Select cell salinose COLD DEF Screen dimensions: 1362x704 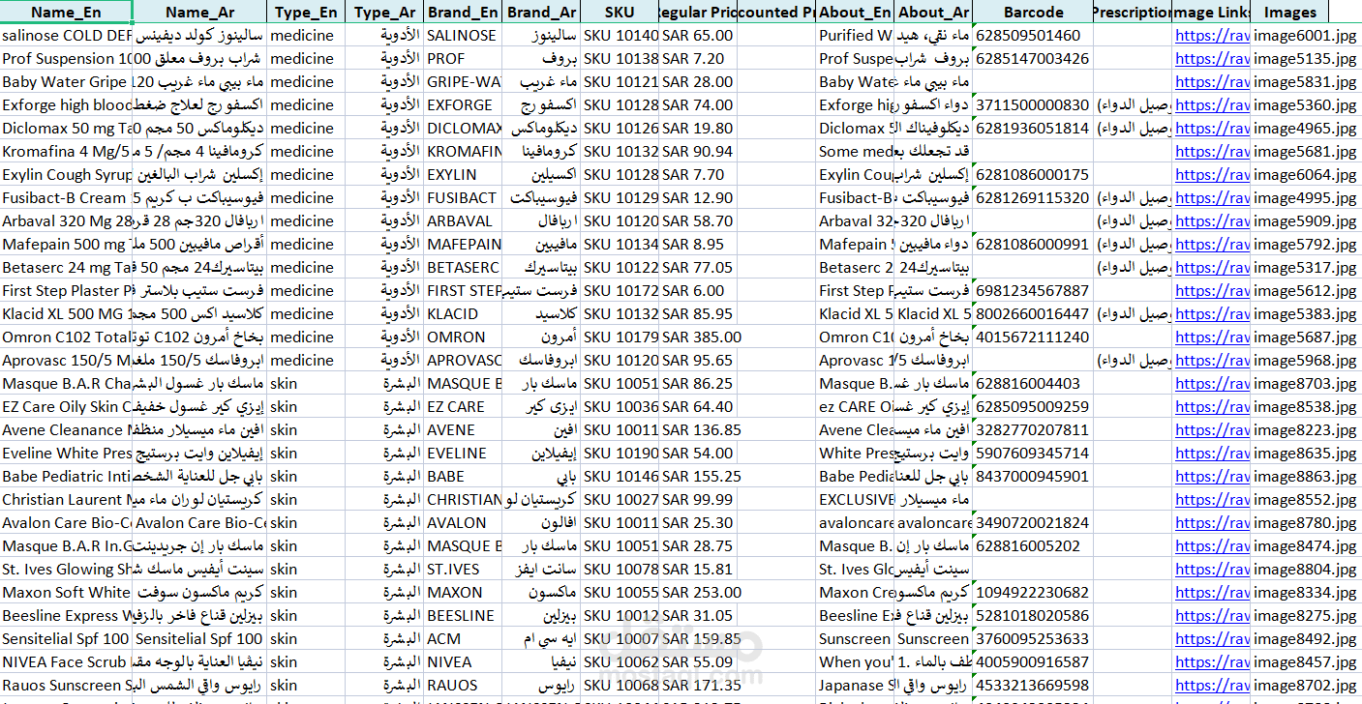(67, 36)
